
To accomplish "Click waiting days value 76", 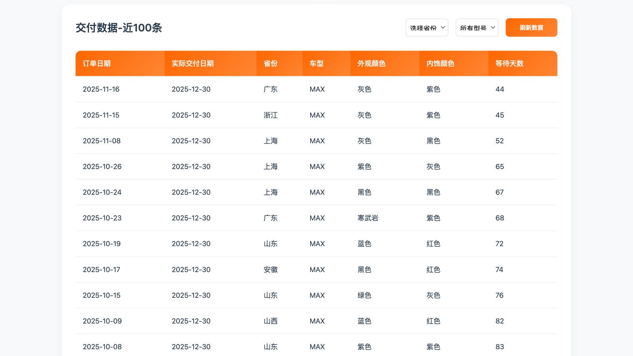I will click(499, 295).
